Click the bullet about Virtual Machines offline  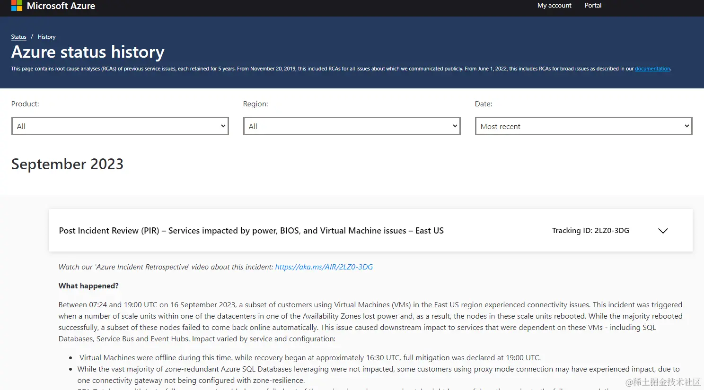[310, 358]
